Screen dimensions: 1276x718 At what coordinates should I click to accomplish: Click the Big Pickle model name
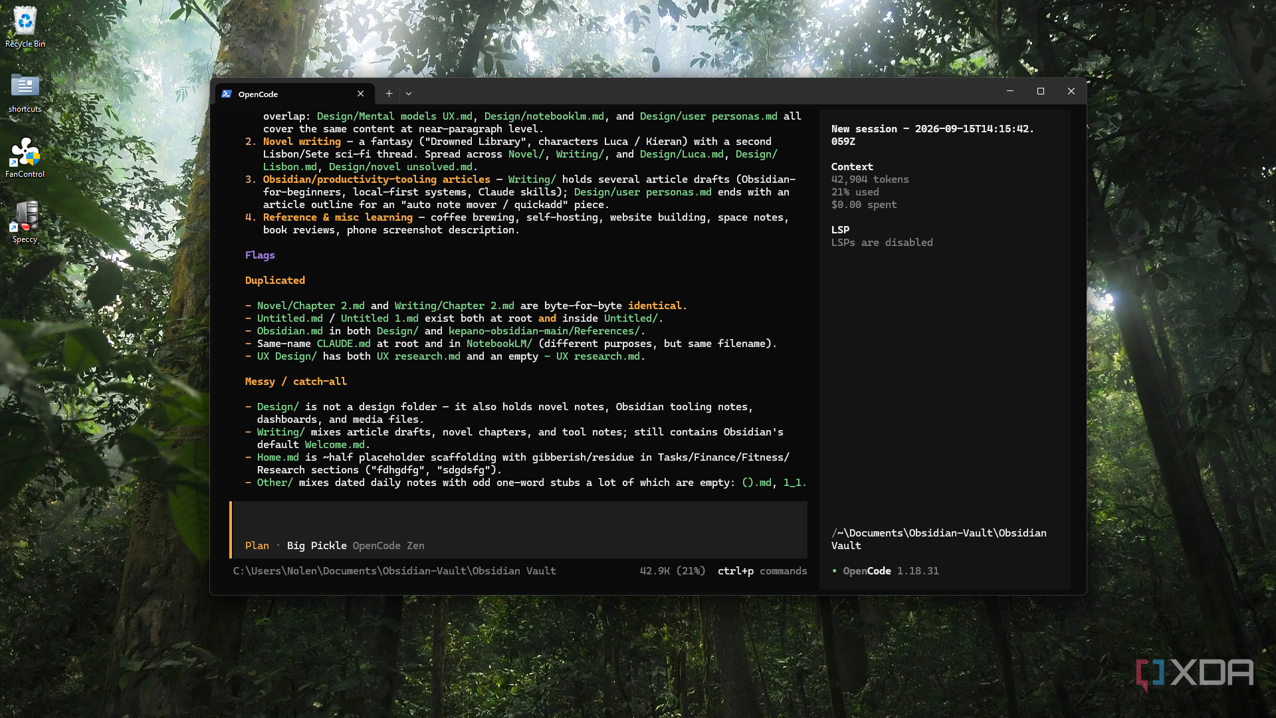coord(317,546)
